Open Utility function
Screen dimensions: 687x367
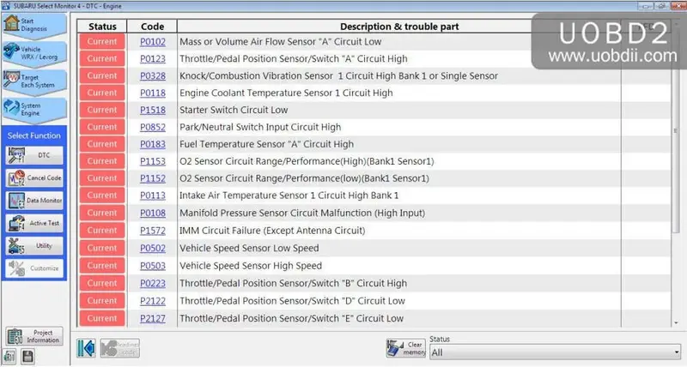coord(34,246)
